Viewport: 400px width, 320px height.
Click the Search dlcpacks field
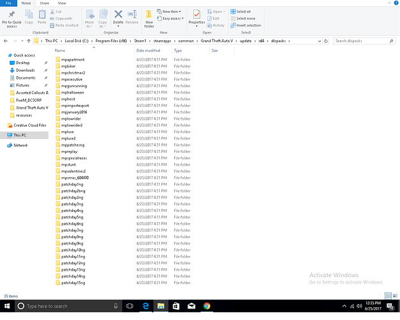pos(364,41)
